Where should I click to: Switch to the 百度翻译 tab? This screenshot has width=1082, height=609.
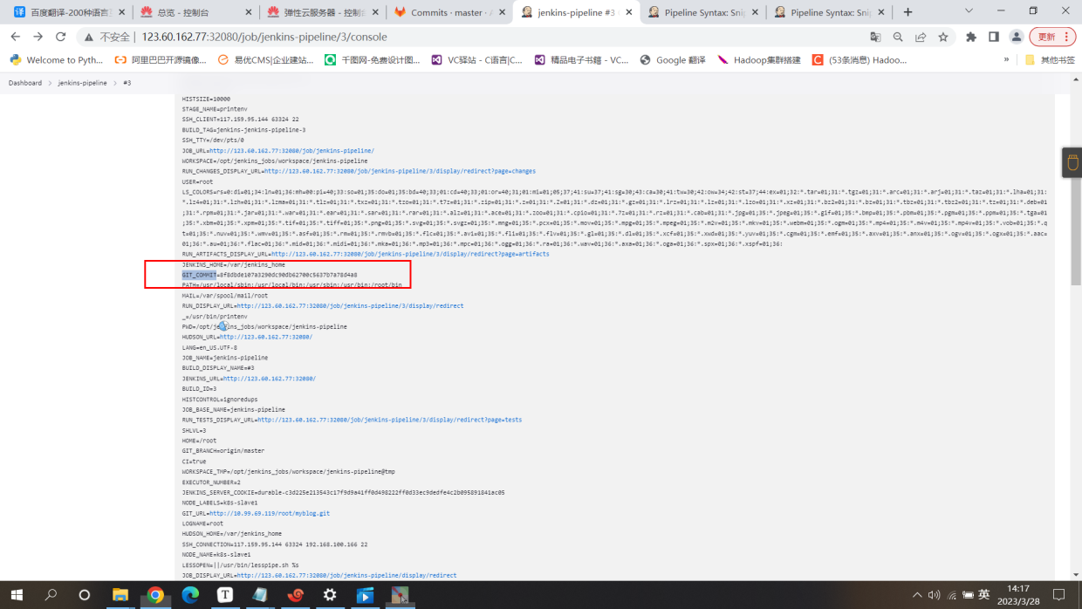(68, 13)
